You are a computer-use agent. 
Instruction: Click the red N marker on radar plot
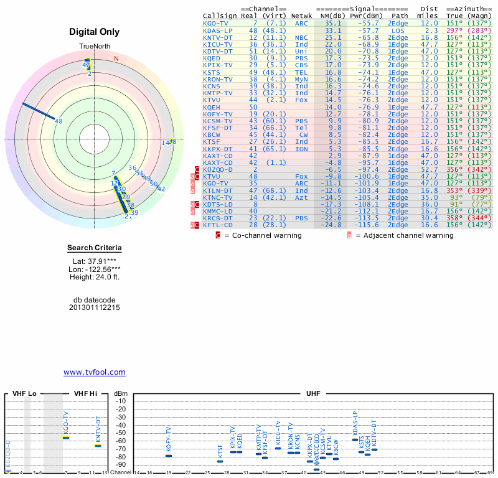pyautogui.click(x=116, y=59)
